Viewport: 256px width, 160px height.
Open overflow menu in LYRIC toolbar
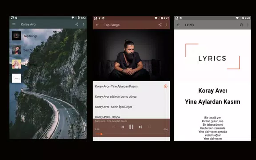(x=248, y=25)
